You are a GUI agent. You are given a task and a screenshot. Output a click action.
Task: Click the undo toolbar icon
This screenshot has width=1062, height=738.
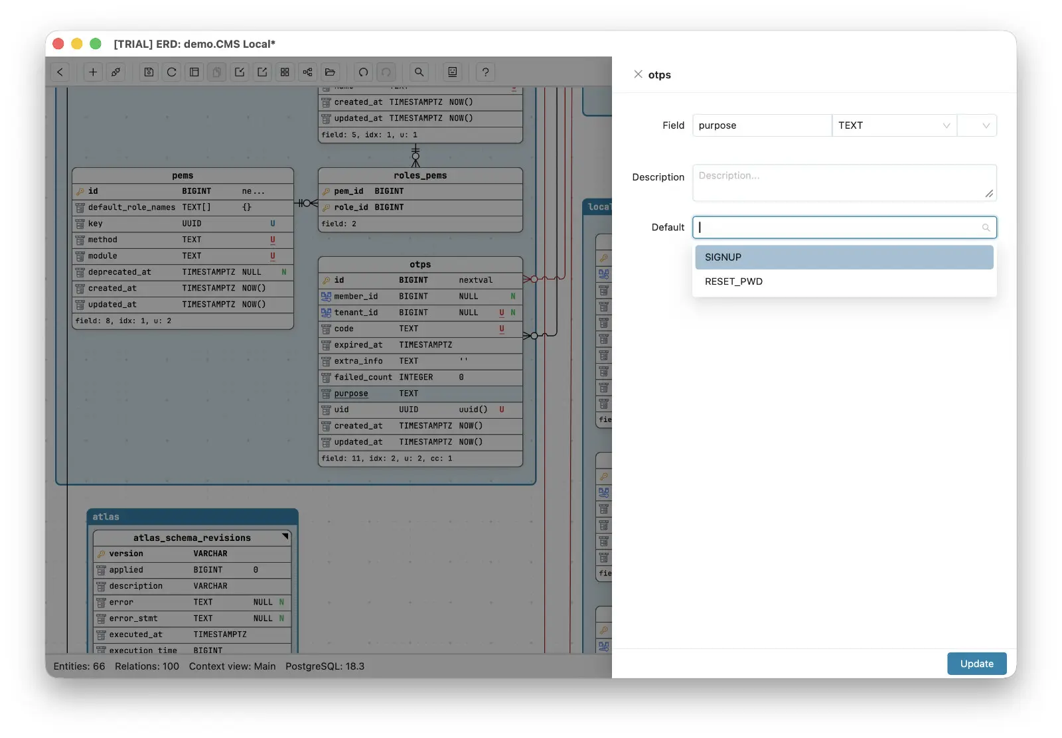click(x=363, y=72)
